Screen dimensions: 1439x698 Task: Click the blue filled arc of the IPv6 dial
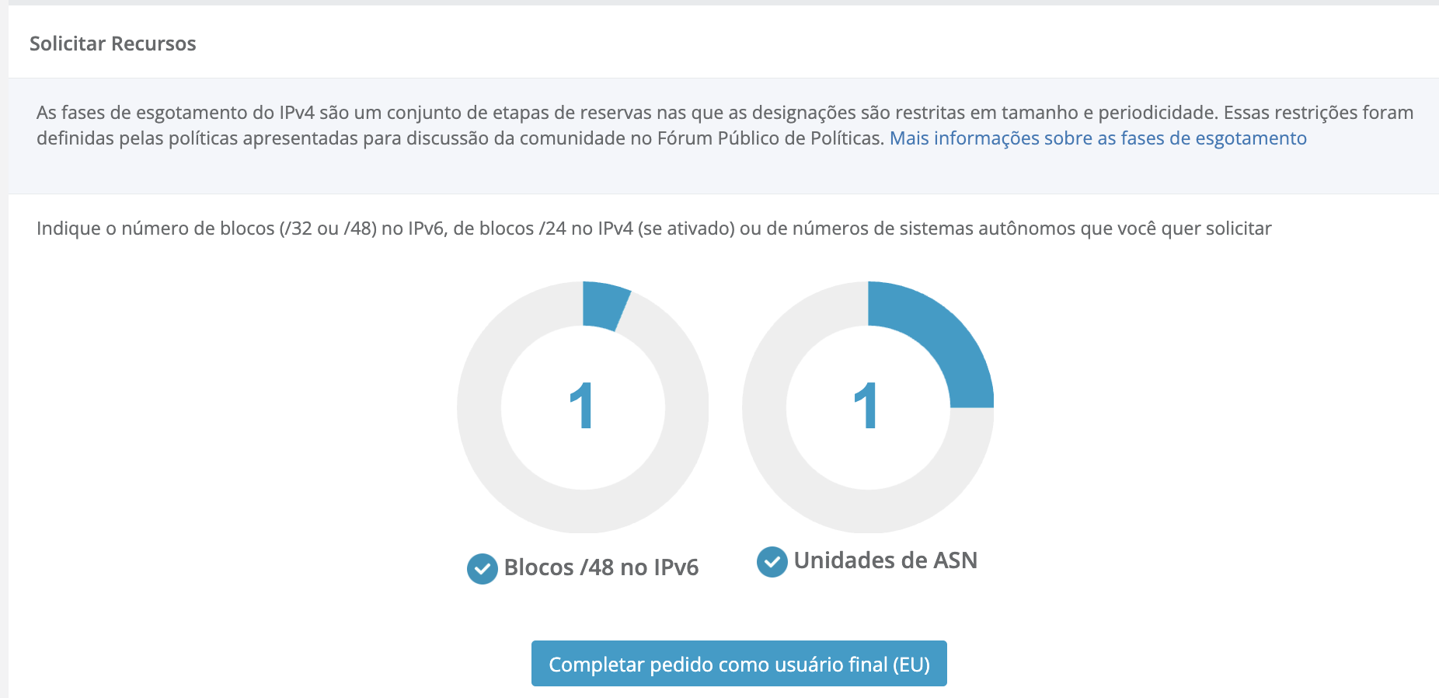tap(605, 305)
